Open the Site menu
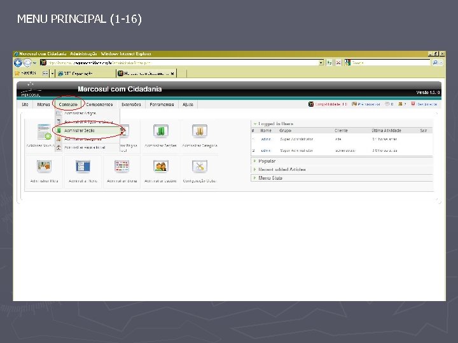Screen dimensions: 458x343 (x=25, y=104)
